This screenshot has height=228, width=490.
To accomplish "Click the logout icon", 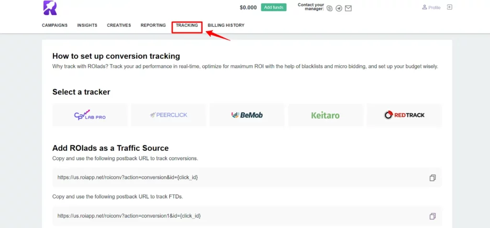I will [x=449, y=7].
